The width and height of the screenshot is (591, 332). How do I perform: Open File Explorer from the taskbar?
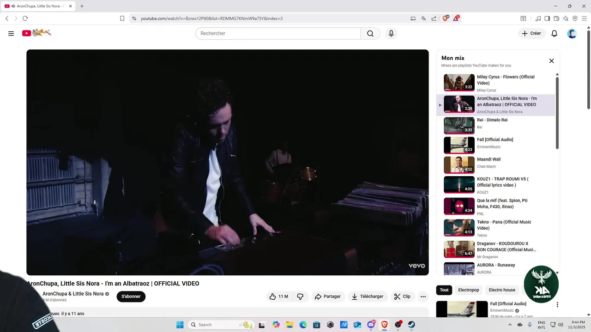[x=289, y=325]
